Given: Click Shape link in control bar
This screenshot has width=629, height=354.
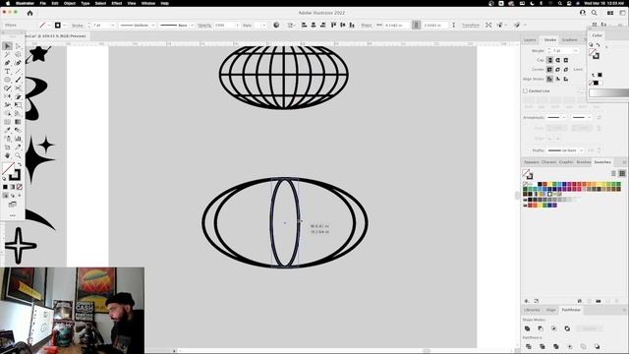Looking at the screenshot, I should tap(366, 26).
